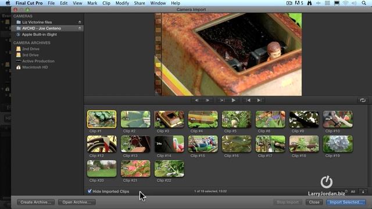Open the clip duration All dropdown
Viewport: 372px width, 209px height.
click(x=353, y=192)
